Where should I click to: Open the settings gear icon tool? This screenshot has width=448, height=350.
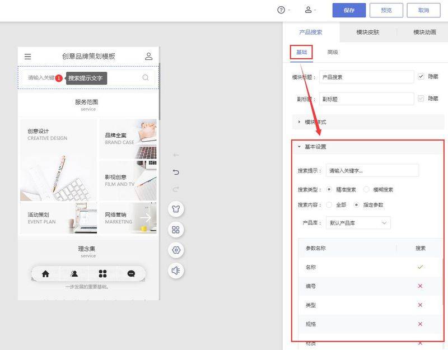176,250
